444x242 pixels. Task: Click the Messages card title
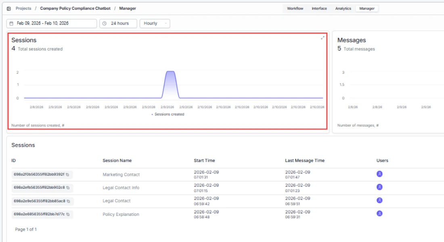pyautogui.click(x=352, y=40)
